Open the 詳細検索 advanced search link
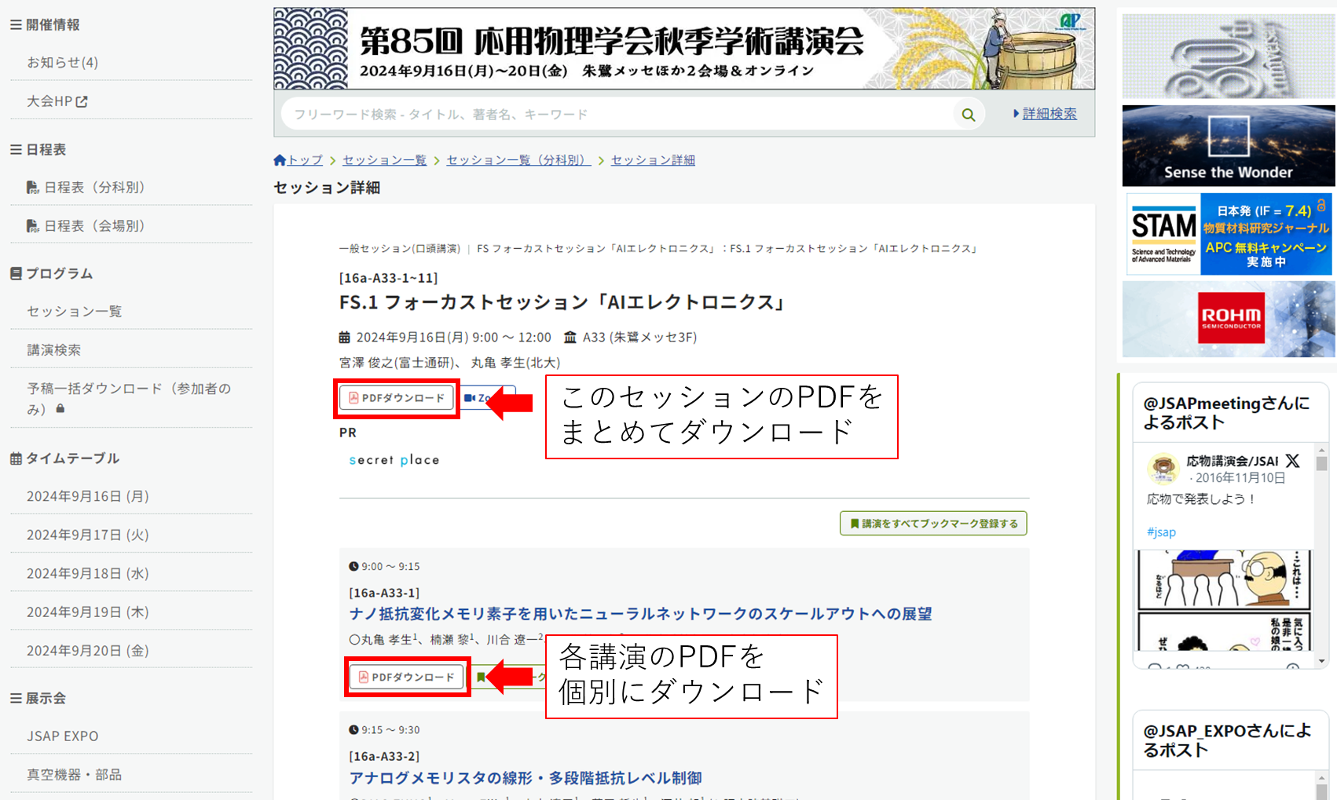This screenshot has height=800, width=1337. coord(1049,114)
